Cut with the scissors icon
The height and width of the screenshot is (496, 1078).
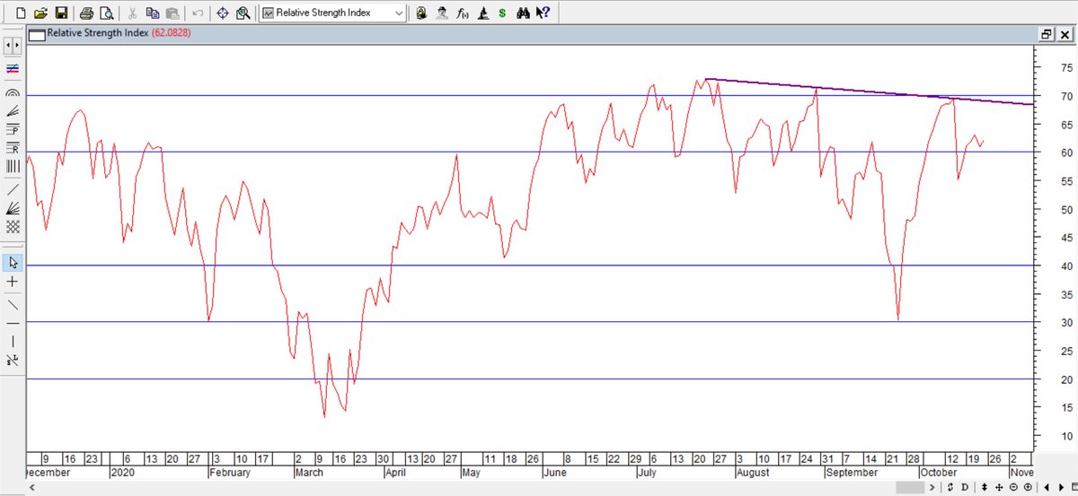[x=132, y=13]
